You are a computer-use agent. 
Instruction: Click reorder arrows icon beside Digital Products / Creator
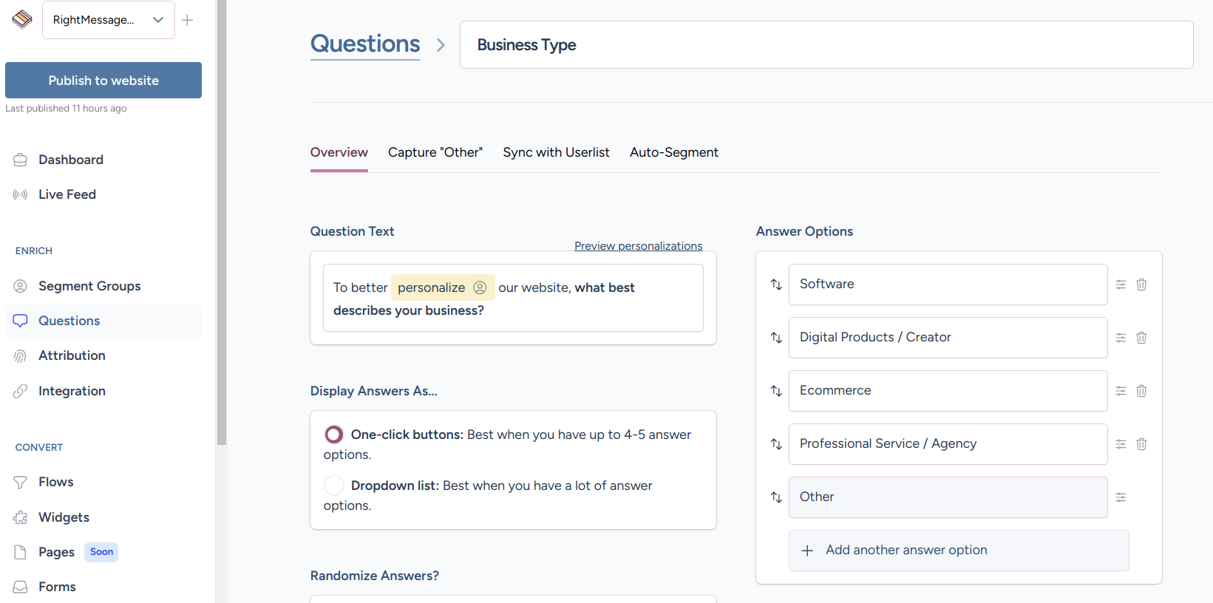click(x=776, y=338)
